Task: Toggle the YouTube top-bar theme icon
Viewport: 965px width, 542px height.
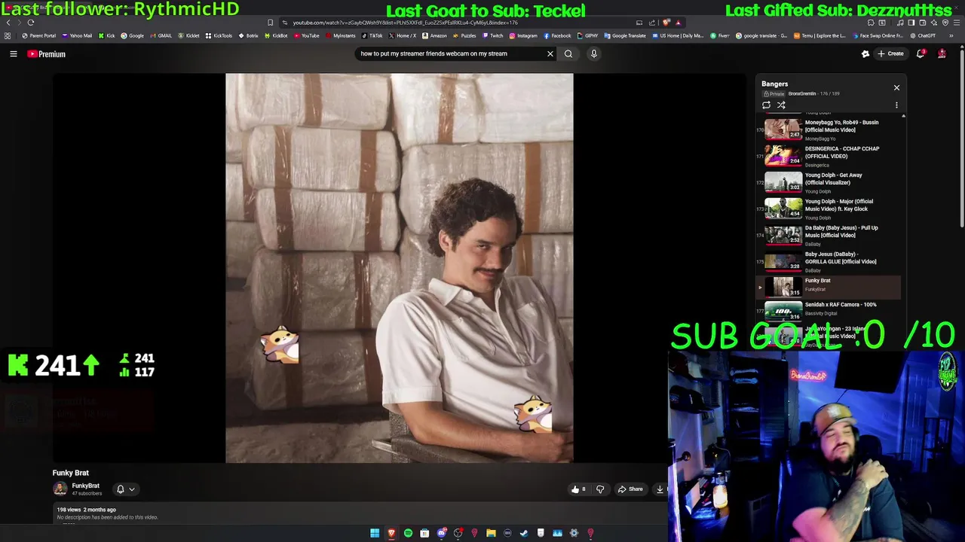Action: 865,53
